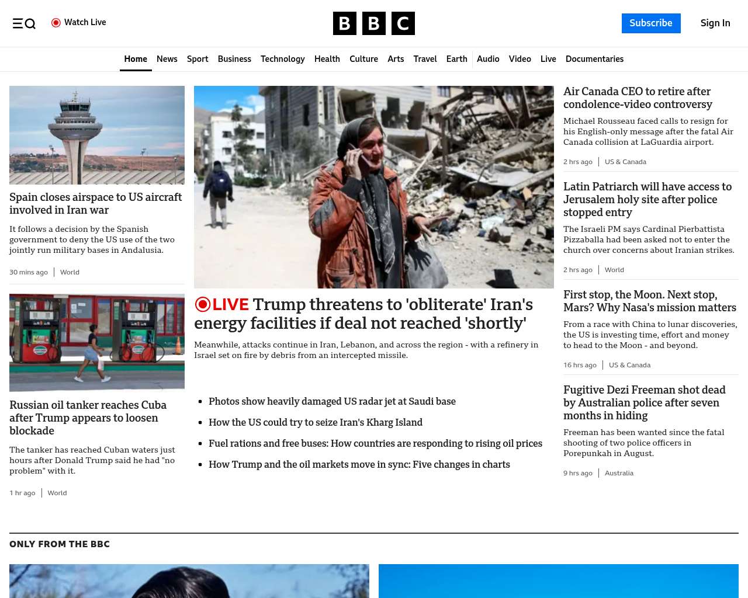Go to the Documentaries section
Screen dimensions: 748x598
(x=594, y=59)
